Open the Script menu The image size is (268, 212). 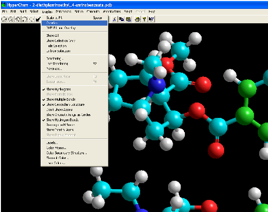[x=128, y=12]
